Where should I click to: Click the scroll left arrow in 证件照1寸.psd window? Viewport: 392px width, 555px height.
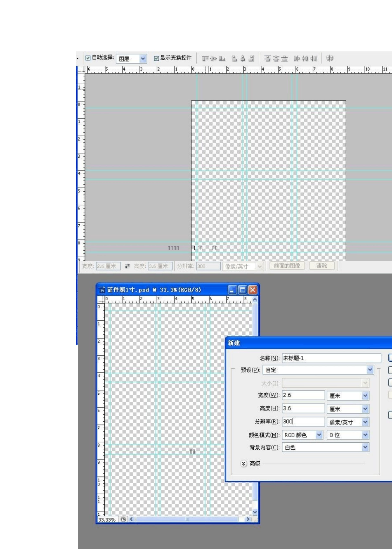click(132, 519)
